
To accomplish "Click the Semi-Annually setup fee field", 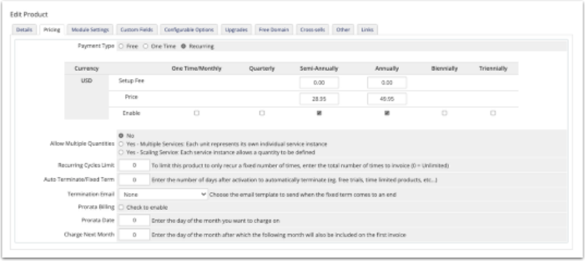I will point(319,83).
